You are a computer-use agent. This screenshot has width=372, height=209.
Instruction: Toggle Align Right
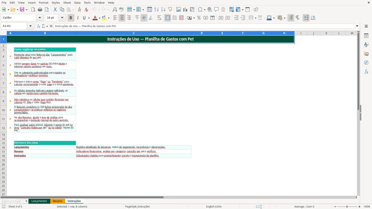pyautogui.click(x=129, y=18)
